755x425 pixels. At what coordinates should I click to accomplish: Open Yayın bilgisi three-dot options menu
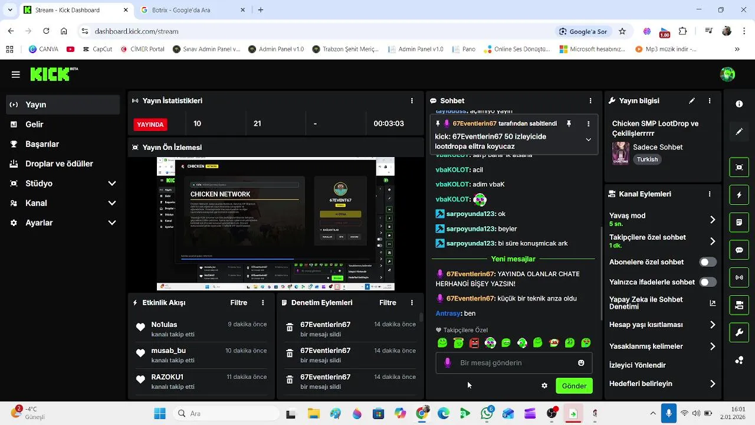click(x=710, y=101)
